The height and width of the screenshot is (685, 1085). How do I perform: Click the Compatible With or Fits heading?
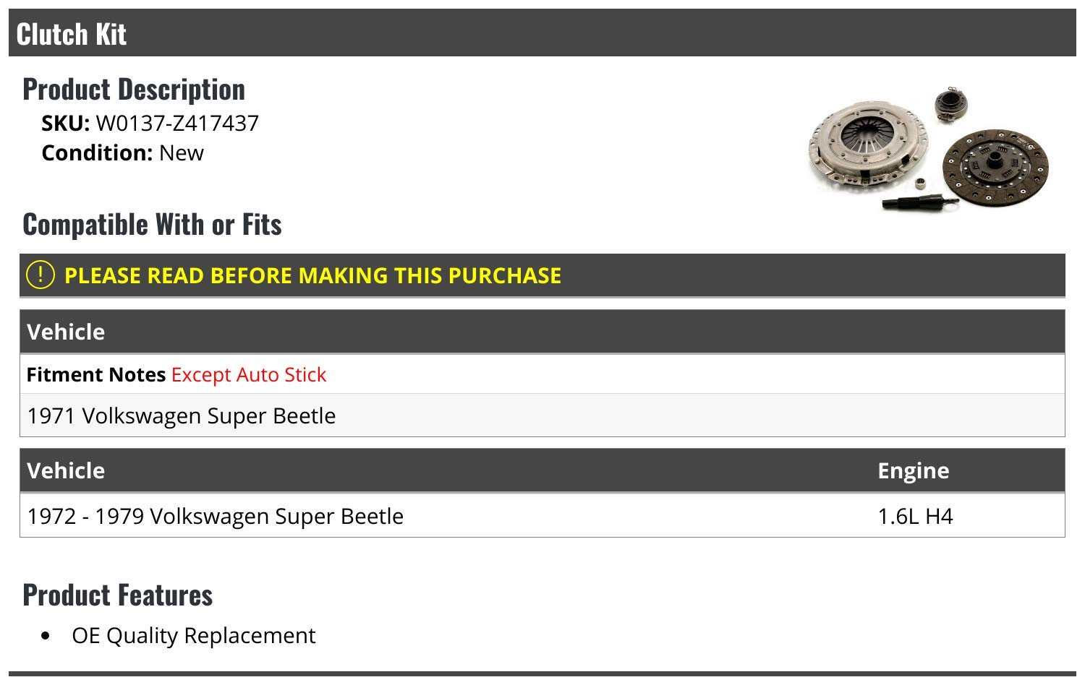point(152,225)
